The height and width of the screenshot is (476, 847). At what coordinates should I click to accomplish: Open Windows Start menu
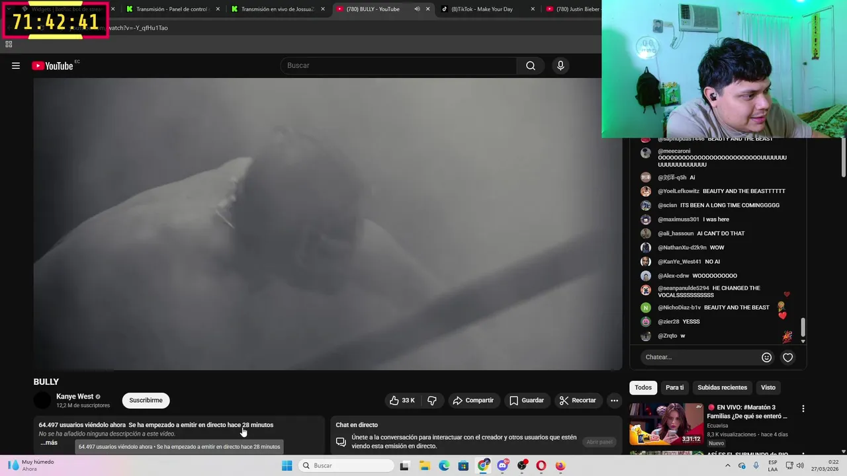point(287,465)
